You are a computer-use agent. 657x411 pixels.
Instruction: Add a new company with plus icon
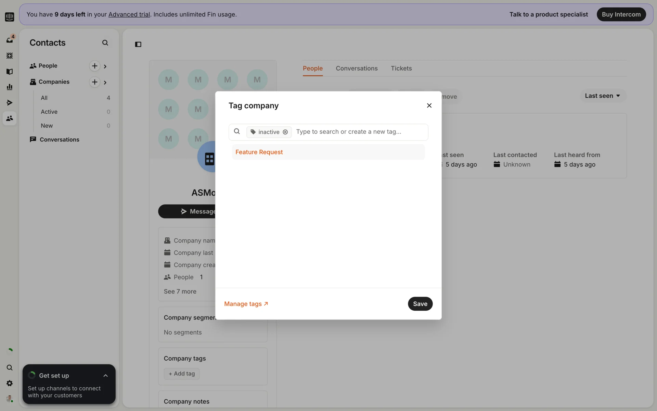94,82
